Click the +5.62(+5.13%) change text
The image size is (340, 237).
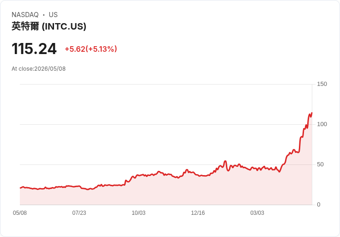point(91,49)
